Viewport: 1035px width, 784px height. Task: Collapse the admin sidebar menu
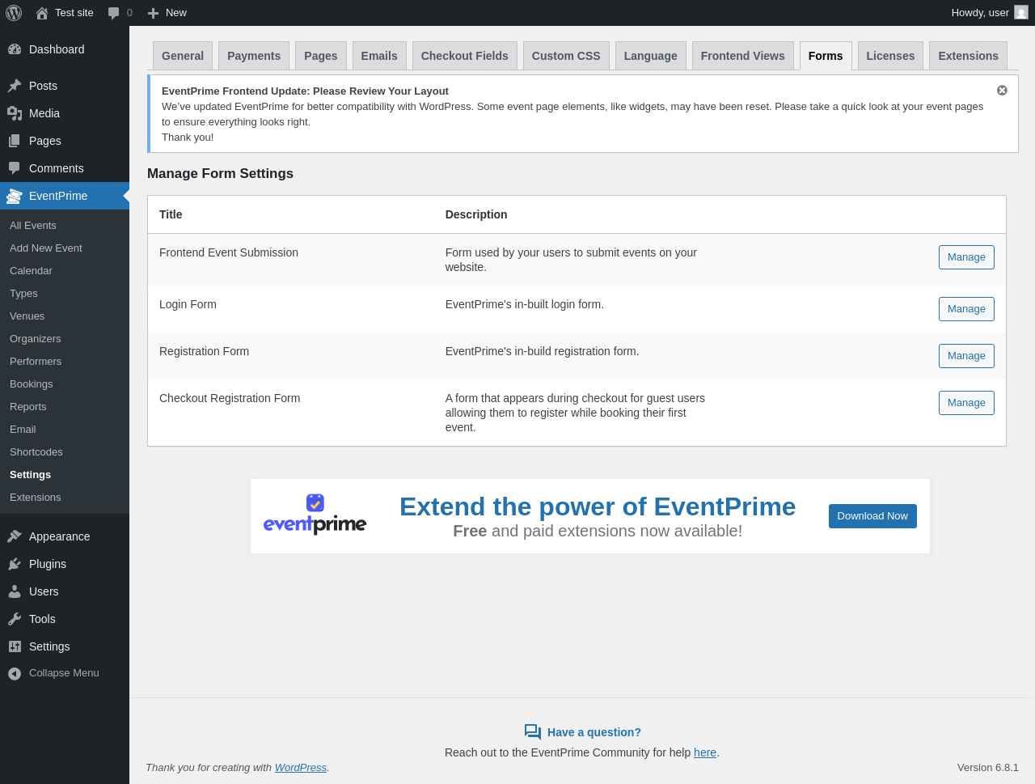[x=53, y=673]
